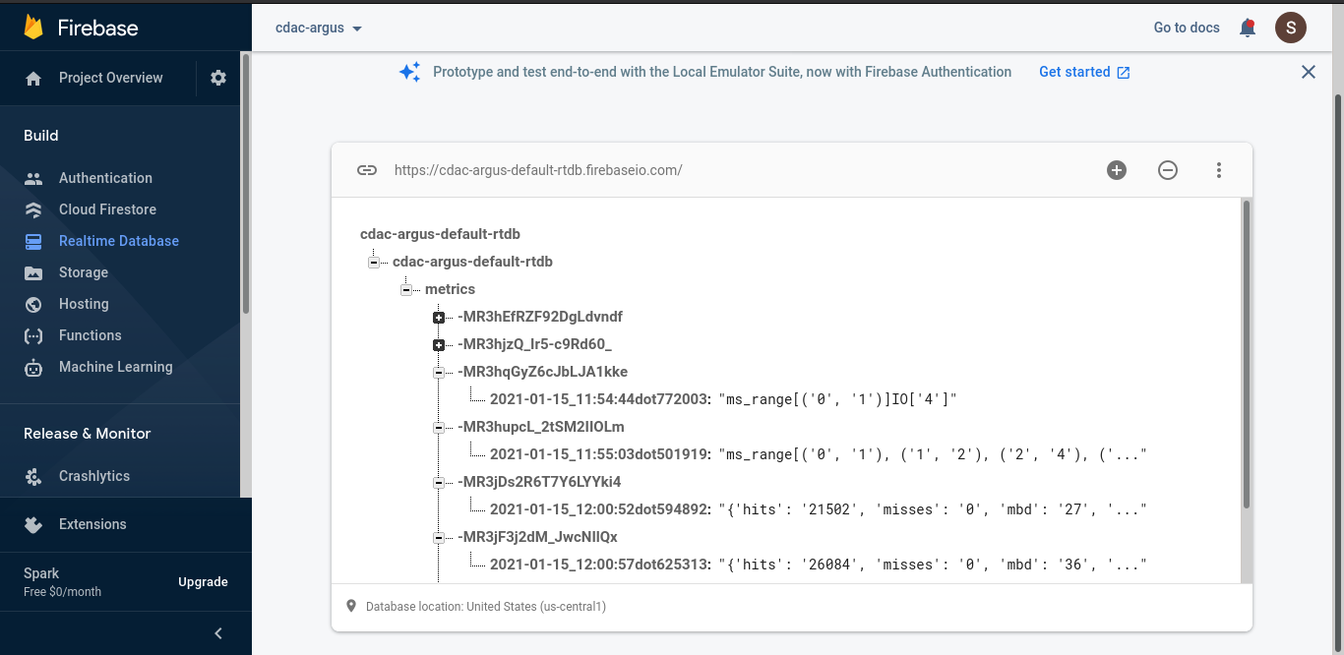The height and width of the screenshot is (655, 1344).
Task: Select key 2021-01-15_11:54:44dot772003
Action: (x=600, y=399)
